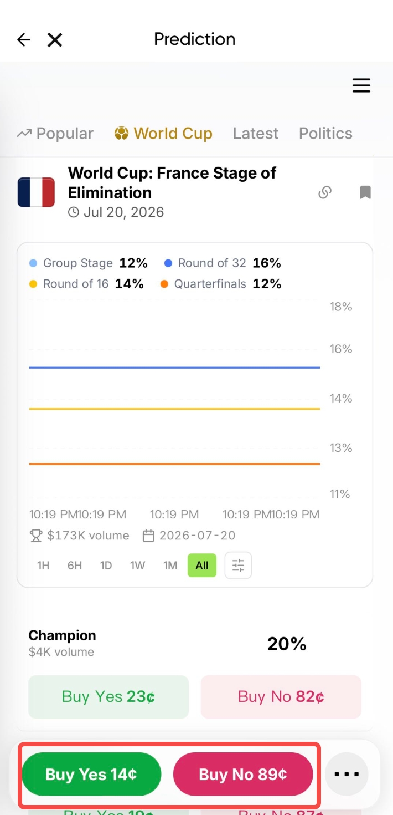The image size is (393, 815).
Task: Select the All time range
Action: pos(202,566)
